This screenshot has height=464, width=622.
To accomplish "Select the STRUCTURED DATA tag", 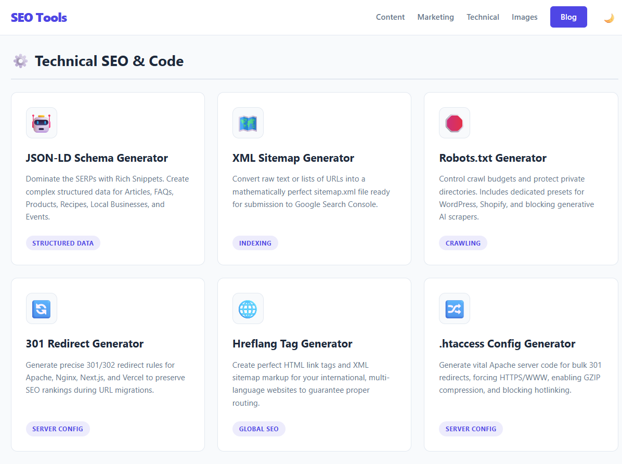I will point(63,243).
